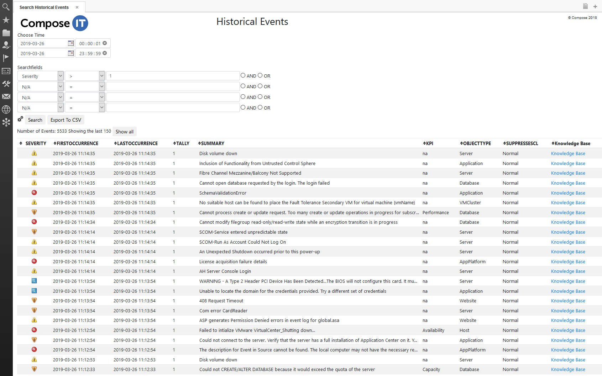
Task: Expand the second row N/A field dropdown
Action: 61,87
